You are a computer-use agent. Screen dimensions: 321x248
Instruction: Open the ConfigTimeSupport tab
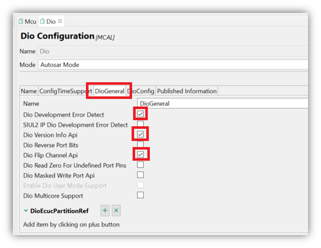pos(66,91)
